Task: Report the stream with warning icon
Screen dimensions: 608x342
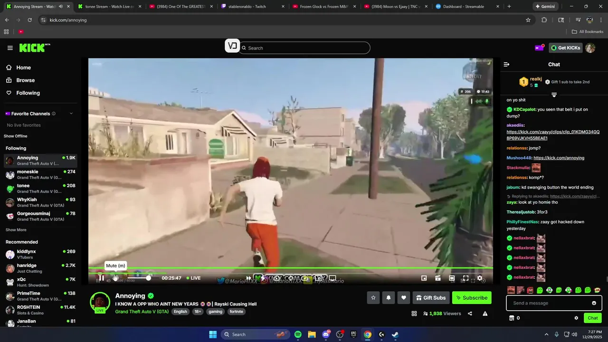Action: (x=485, y=313)
